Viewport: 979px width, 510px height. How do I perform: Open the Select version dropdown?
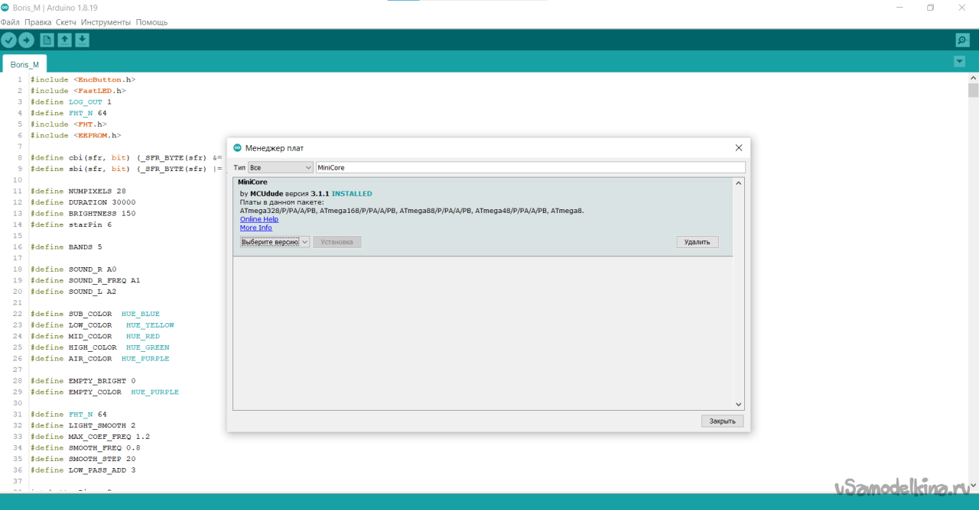click(275, 242)
